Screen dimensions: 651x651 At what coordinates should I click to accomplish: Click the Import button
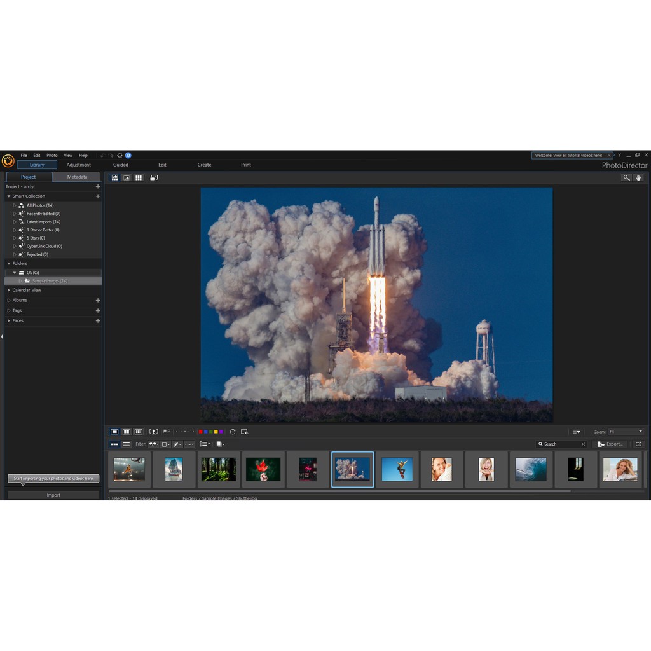53,495
